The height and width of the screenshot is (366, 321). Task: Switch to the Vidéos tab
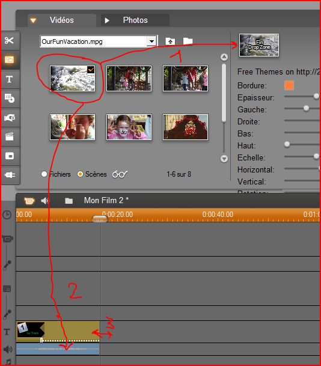click(x=62, y=20)
